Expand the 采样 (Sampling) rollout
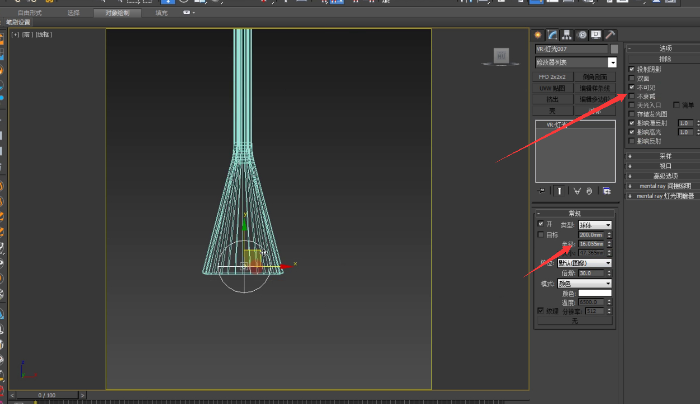 665,156
